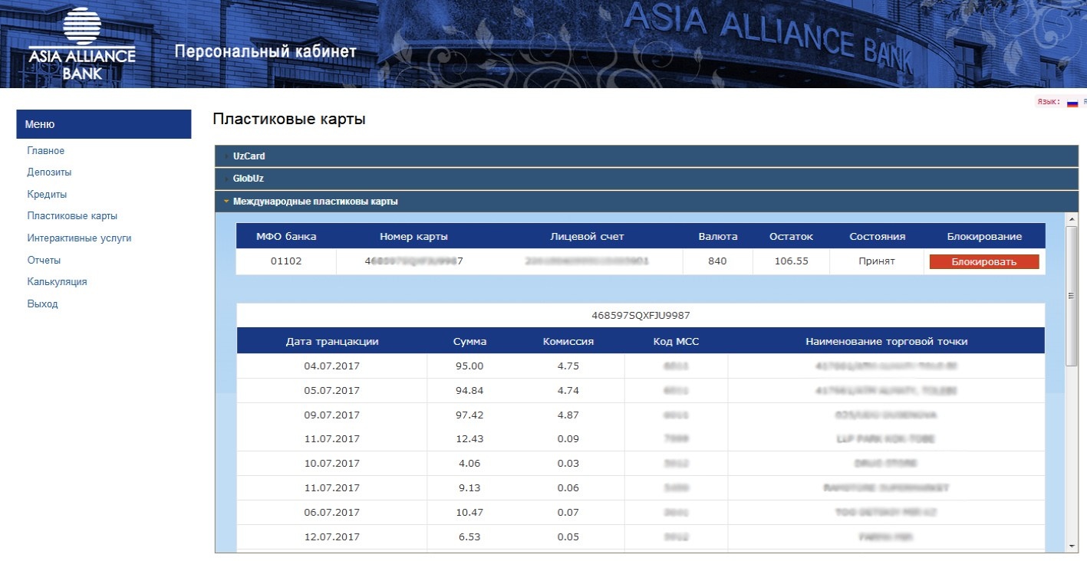Viewport: 1087px width, 561px height.
Task: Open Интерактивные услуги menu item
Action: point(79,238)
